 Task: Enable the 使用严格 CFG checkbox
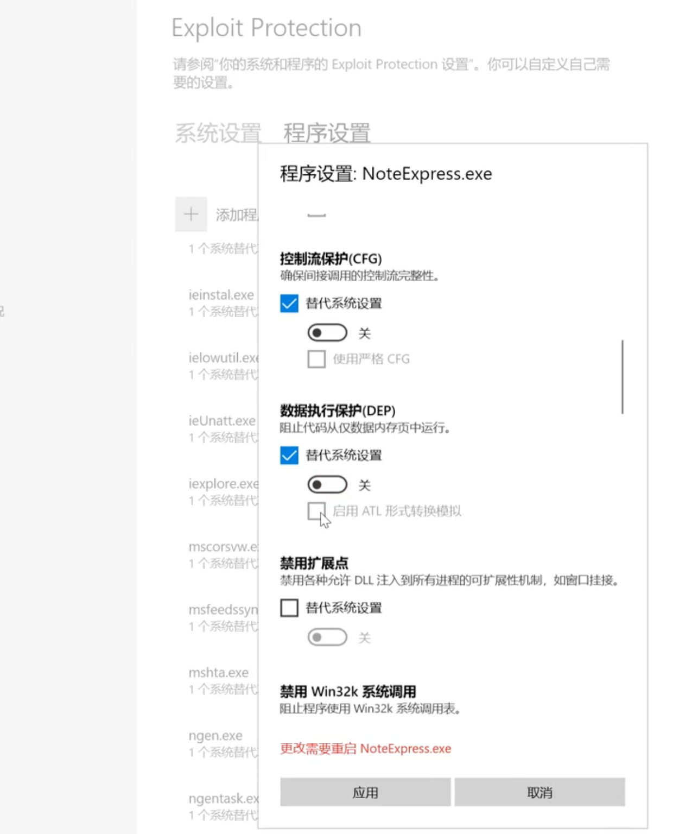tap(316, 359)
